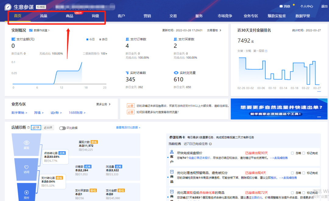
Task: Click help icon after 近7日已完成任务
Action: (x=210, y=144)
